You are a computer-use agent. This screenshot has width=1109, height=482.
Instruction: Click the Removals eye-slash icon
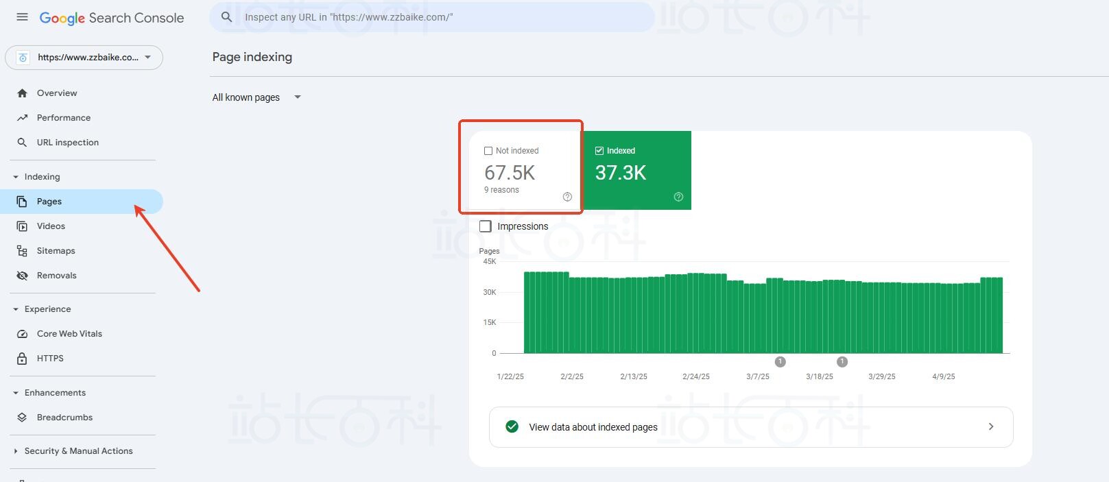coord(22,276)
